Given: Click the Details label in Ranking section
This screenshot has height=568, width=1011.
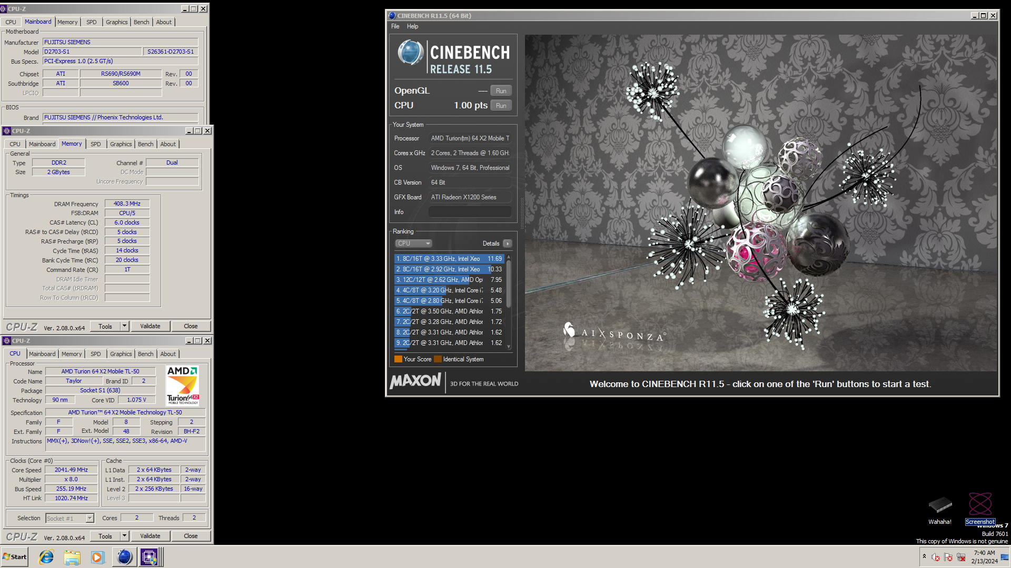Looking at the screenshot, I should pos(491,244).
